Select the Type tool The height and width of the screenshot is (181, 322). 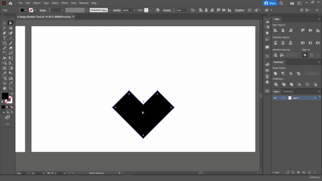pyautogui.click(x=5, y=38)
